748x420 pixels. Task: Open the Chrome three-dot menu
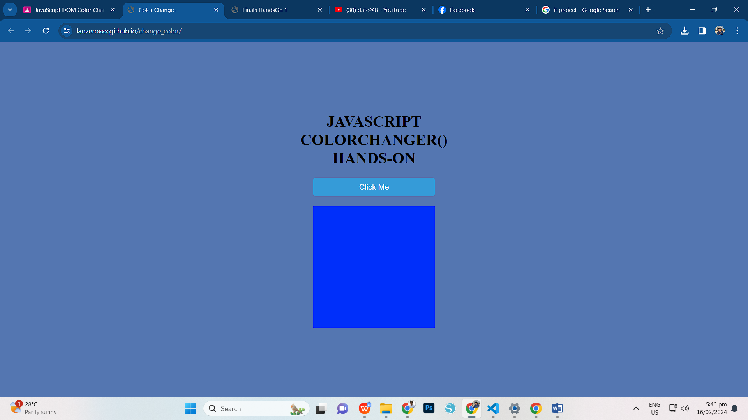(737, 31)
